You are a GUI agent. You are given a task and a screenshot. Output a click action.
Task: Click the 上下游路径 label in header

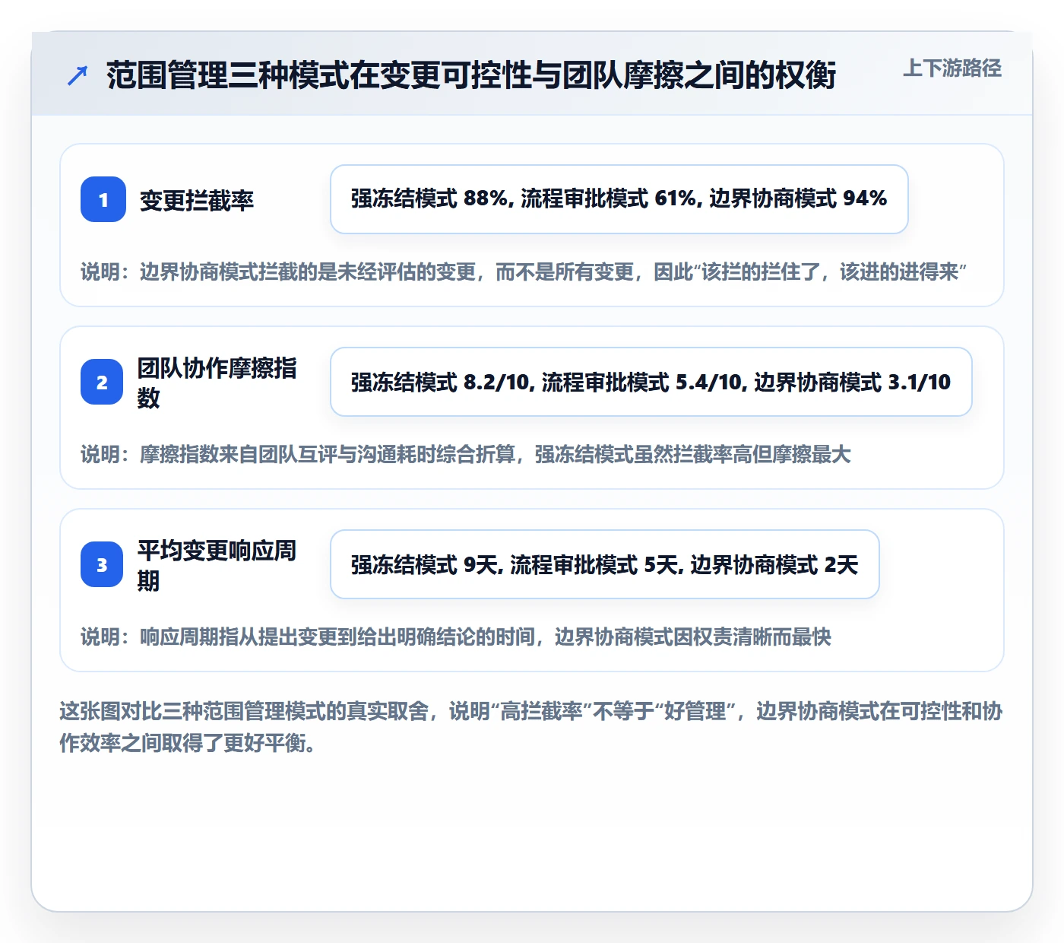point(952,68)
